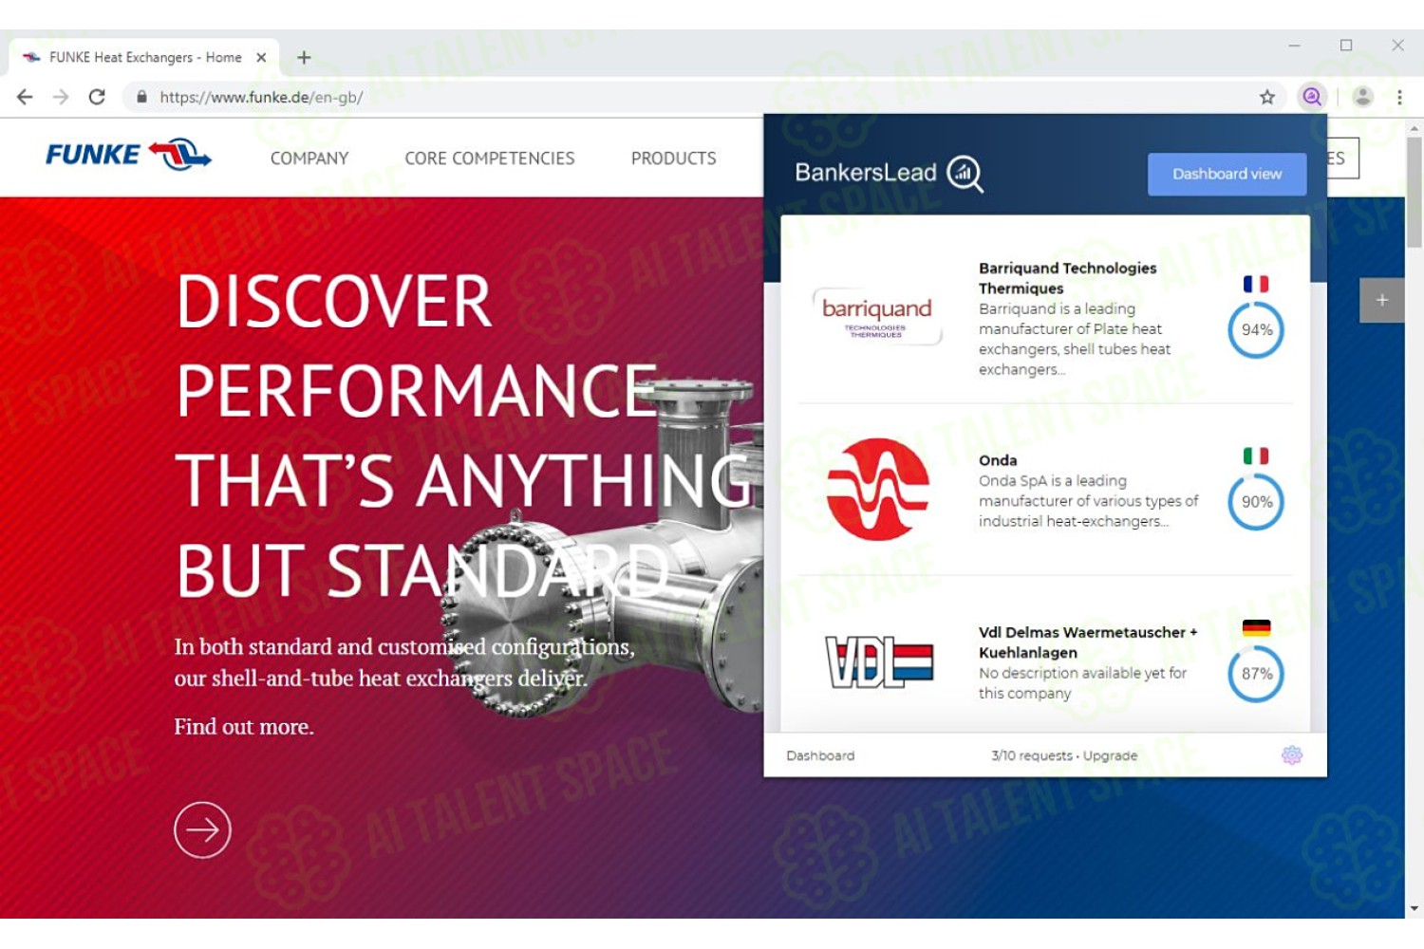Image resolution: width=1424 pixels, height=949 pixels.
Task: Click the circled arrow under Find out more
Action: [202, 830]
